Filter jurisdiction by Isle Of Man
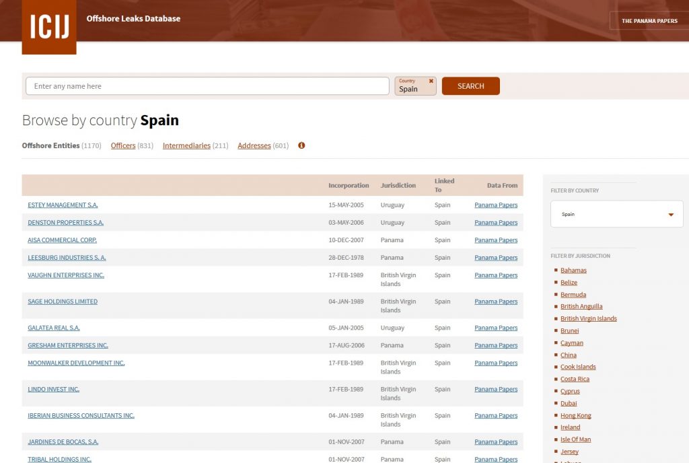This screenshot has width=689, height=463. (575, 439)
